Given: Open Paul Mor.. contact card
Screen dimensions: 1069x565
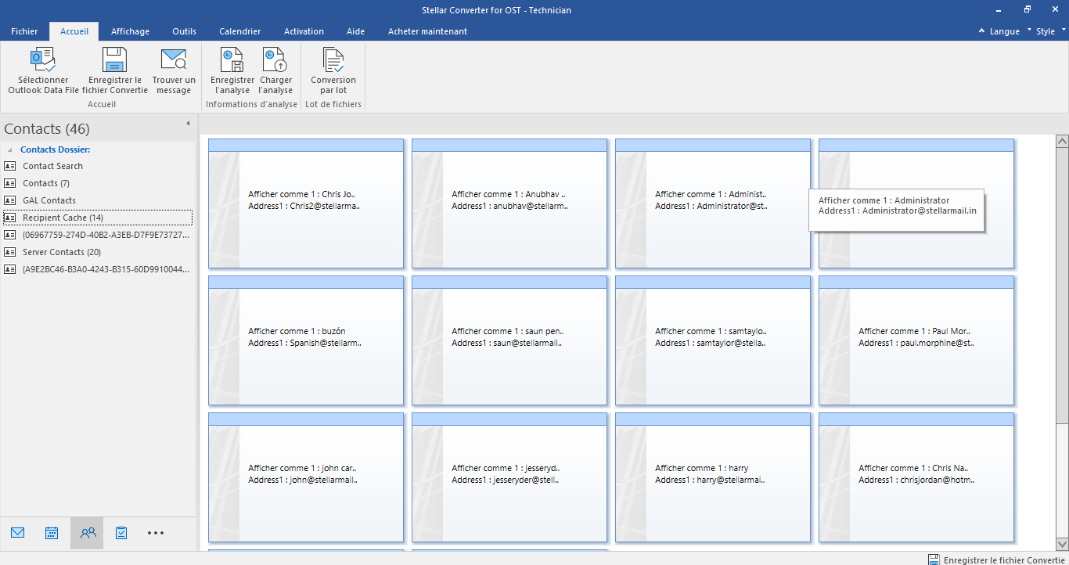Looking at the screenshot, I should click(916, 340).
